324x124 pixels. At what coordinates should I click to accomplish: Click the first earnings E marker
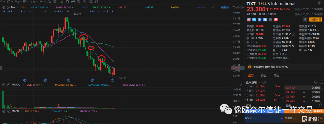[25, 80]
